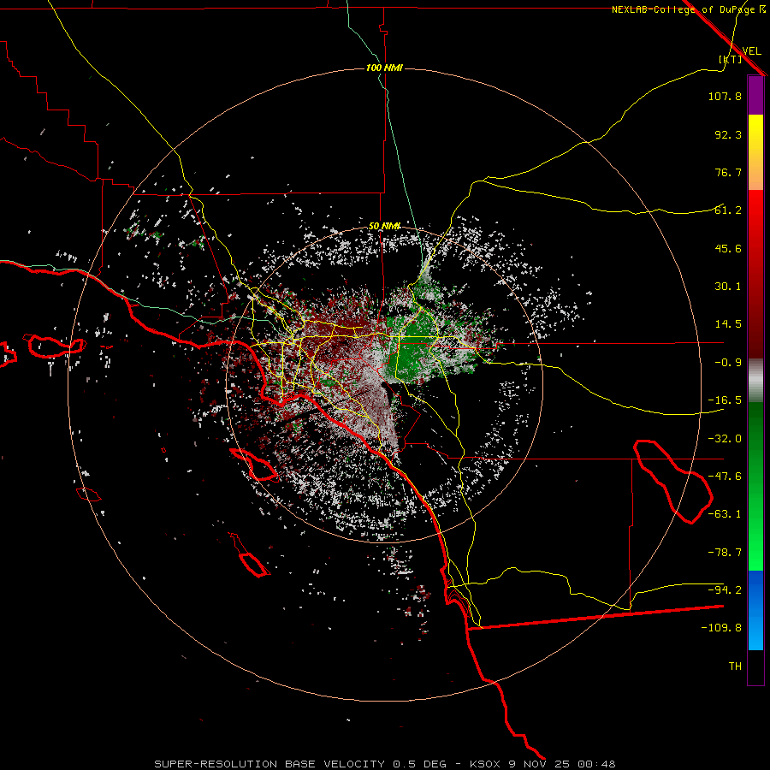The height and width of the screenshot is (770, 770).
Task: Select the -32.0 scale value
Action: pyautogui.click(x=725, y=439)
